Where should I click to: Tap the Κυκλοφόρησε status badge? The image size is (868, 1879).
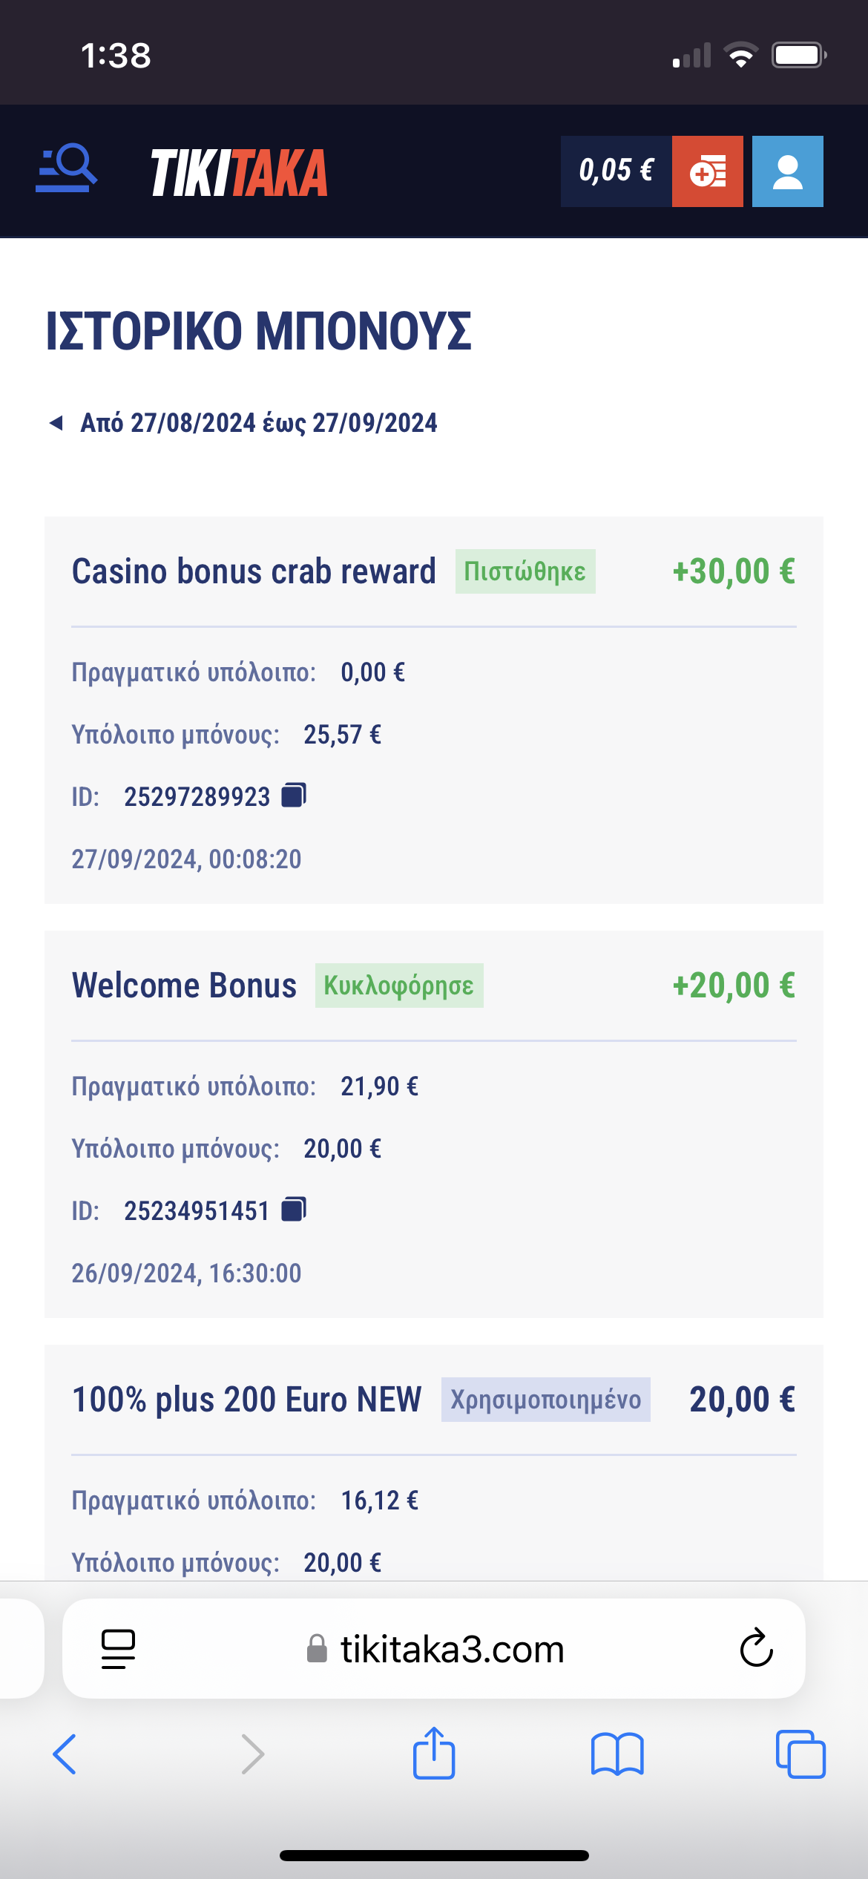pos(398,986)
